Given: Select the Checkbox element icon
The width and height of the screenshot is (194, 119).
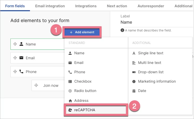Looking at the screenshot, I should 70,81.
